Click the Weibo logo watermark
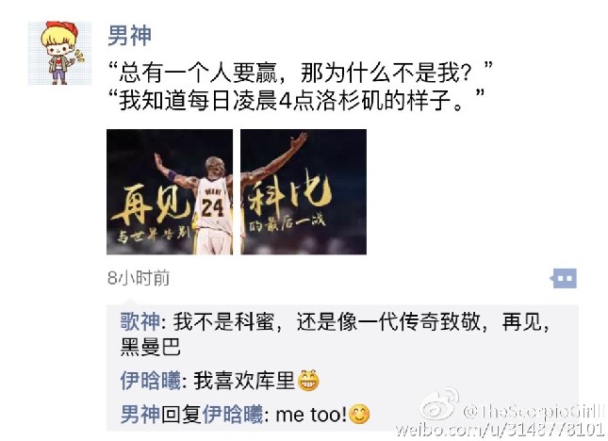 pos(439,406)
